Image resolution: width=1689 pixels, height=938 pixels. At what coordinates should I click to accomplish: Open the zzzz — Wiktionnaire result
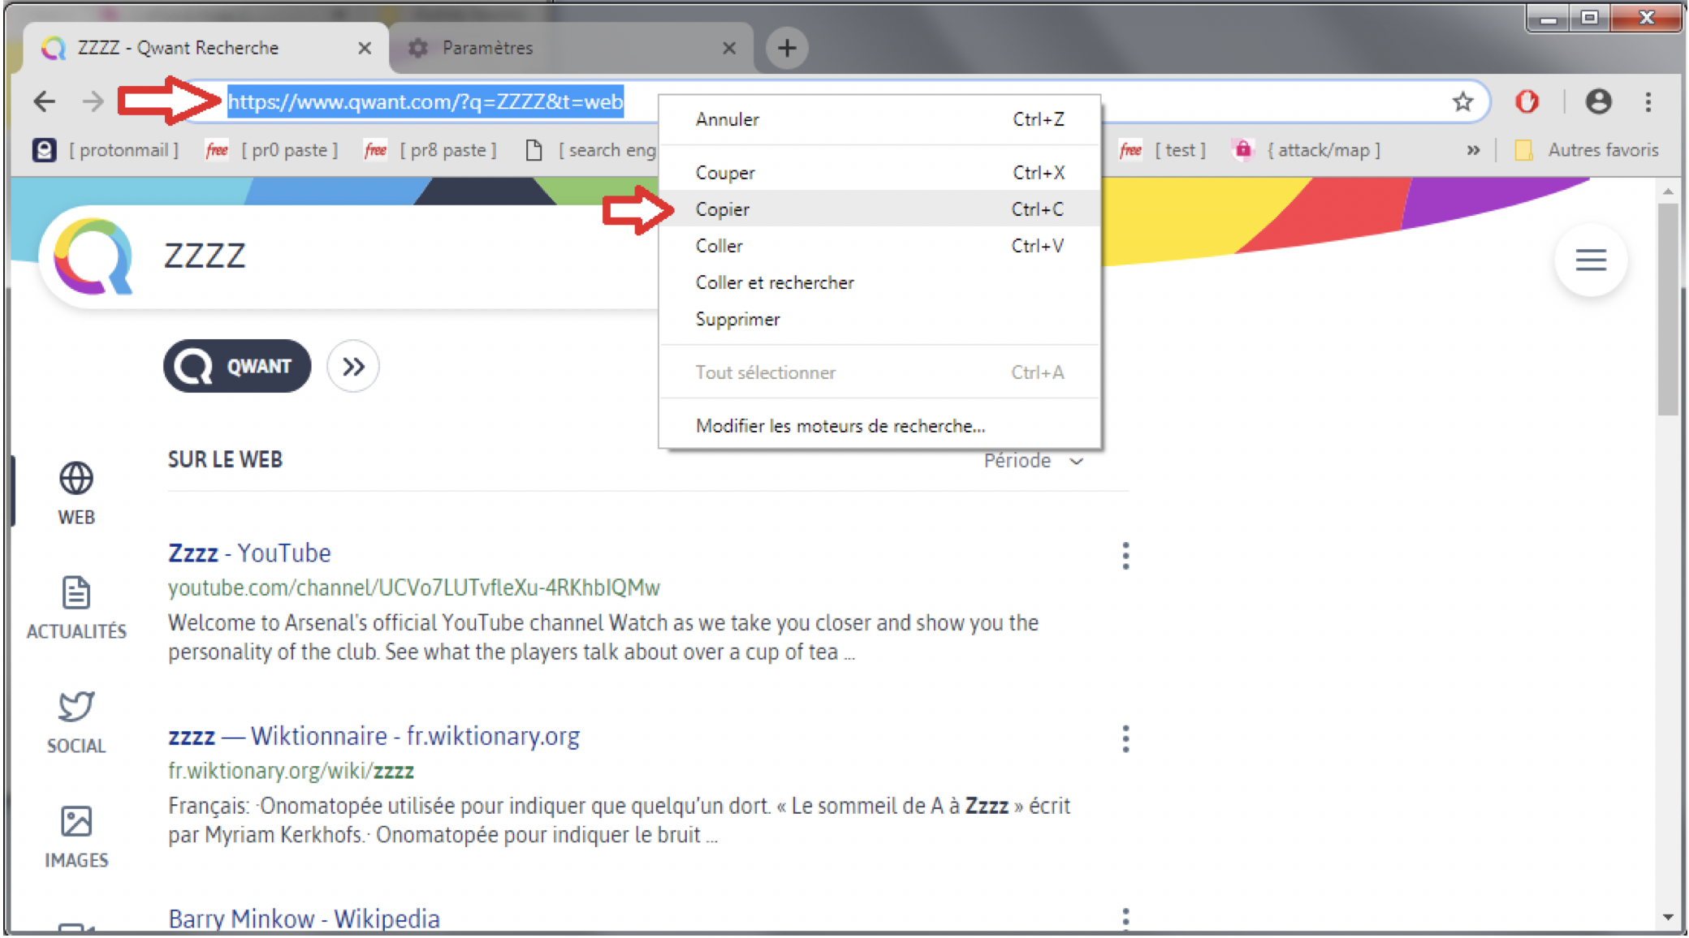tap(374, 736)
